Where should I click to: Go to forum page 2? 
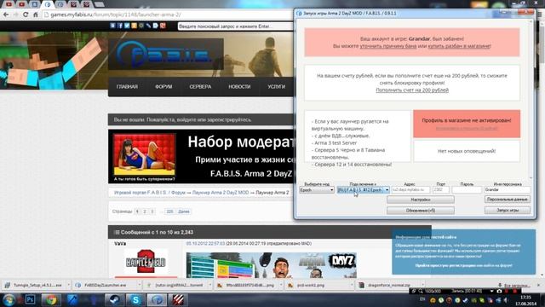click(145, 211)
